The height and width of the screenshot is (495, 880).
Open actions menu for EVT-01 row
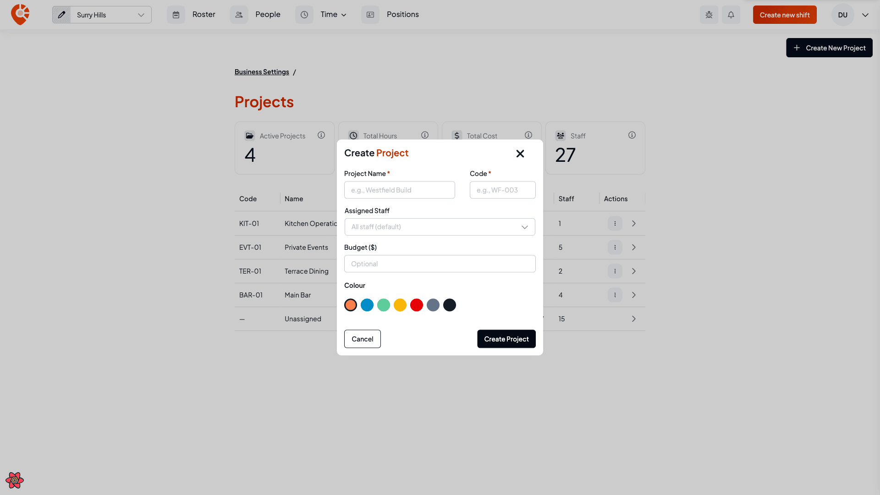click(x=615, y=247)
